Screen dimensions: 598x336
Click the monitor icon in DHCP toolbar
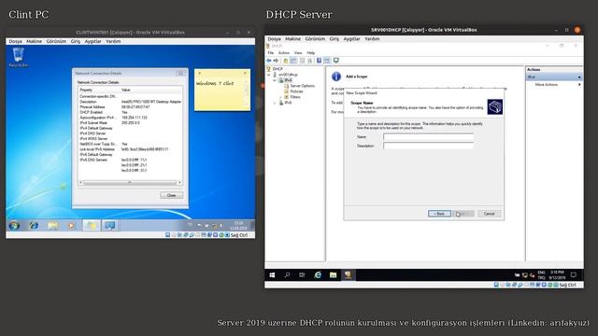point(336,61)
